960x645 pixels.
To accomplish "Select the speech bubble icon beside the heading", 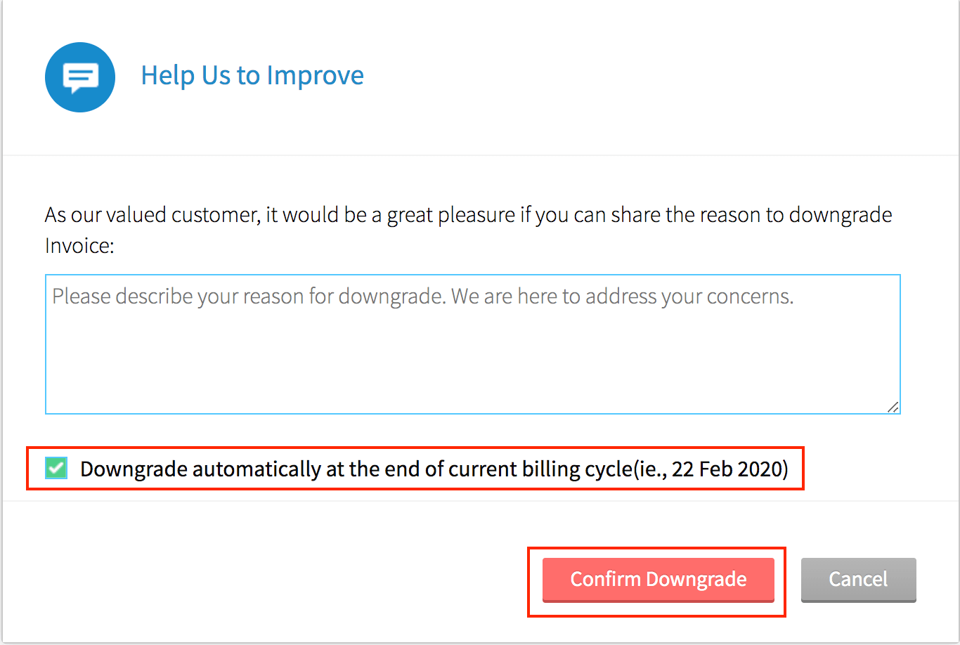I will click(x=79, y=77).
